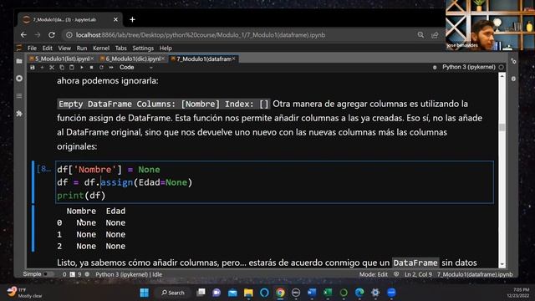This screenshot has height=301, width=535.
Task: Click the share page icon in address bar
Action: pyautogui.click(x=435, y=35)
